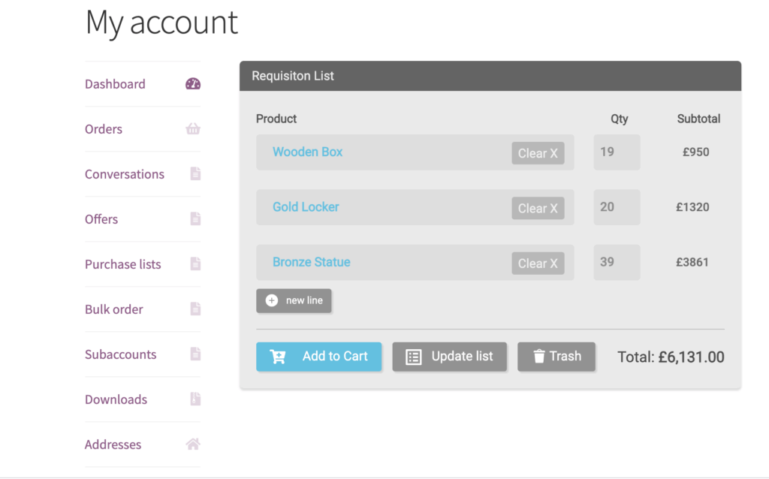Open the Offers menu item
Screen dimensions: 769x479
pyautogui.click(x=101, y=219)
